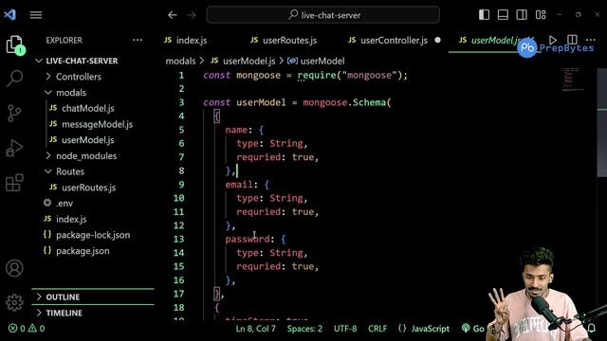607x341 pixels.
Task: Open the Explorer view in activity bar
Action: coord(15,45)
